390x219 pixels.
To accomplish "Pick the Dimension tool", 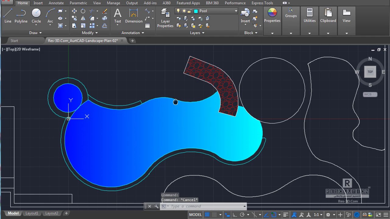I will tap(134, 16).
